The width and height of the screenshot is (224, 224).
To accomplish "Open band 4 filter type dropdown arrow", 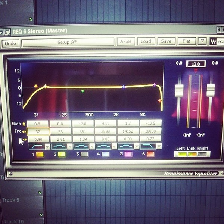I will (x=114, y=147).
